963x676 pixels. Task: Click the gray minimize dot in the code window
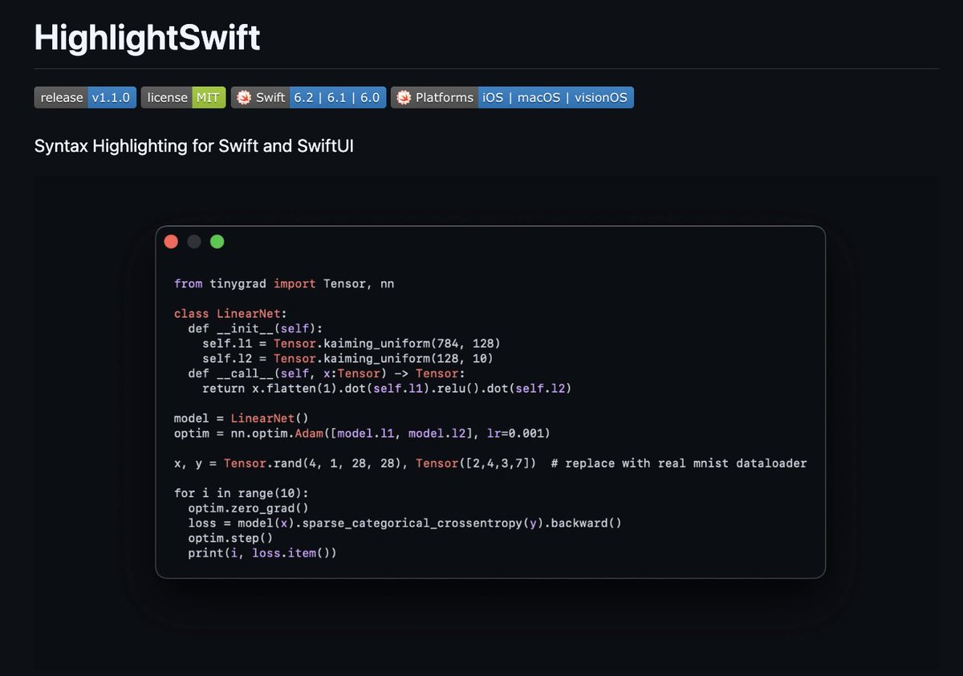(193, 241)
